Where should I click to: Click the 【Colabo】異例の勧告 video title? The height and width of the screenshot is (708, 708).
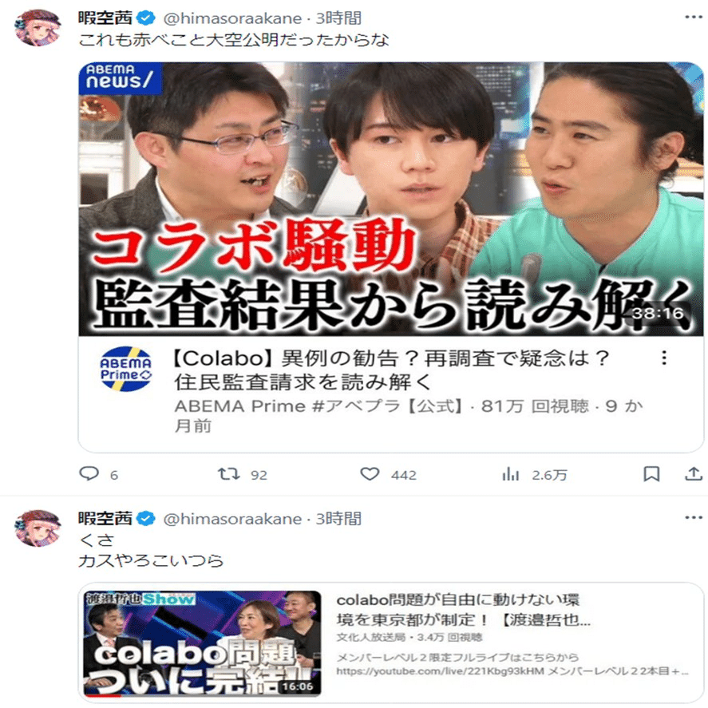pyautogui.click(x=391, y=370)
